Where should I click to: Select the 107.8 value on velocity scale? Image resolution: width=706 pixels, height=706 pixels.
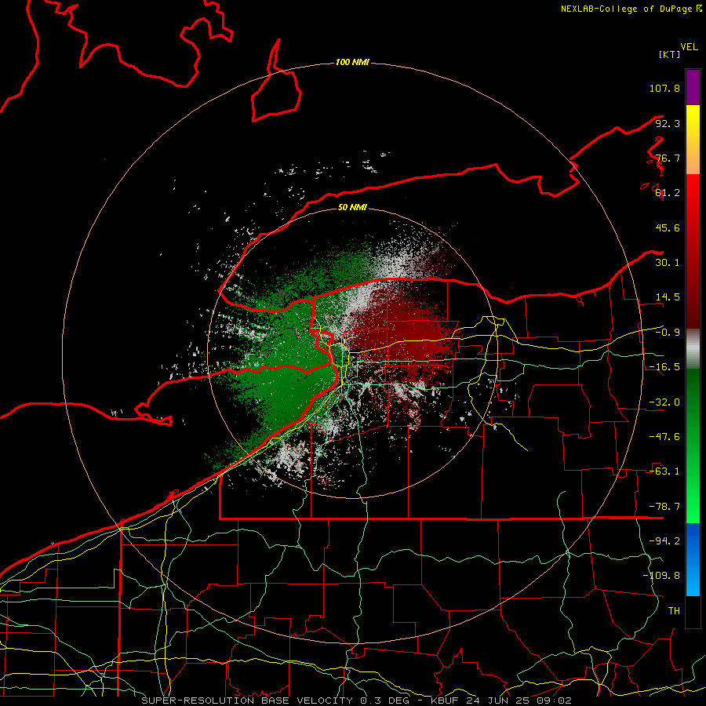pyautogui.click(x=664, y=88)
